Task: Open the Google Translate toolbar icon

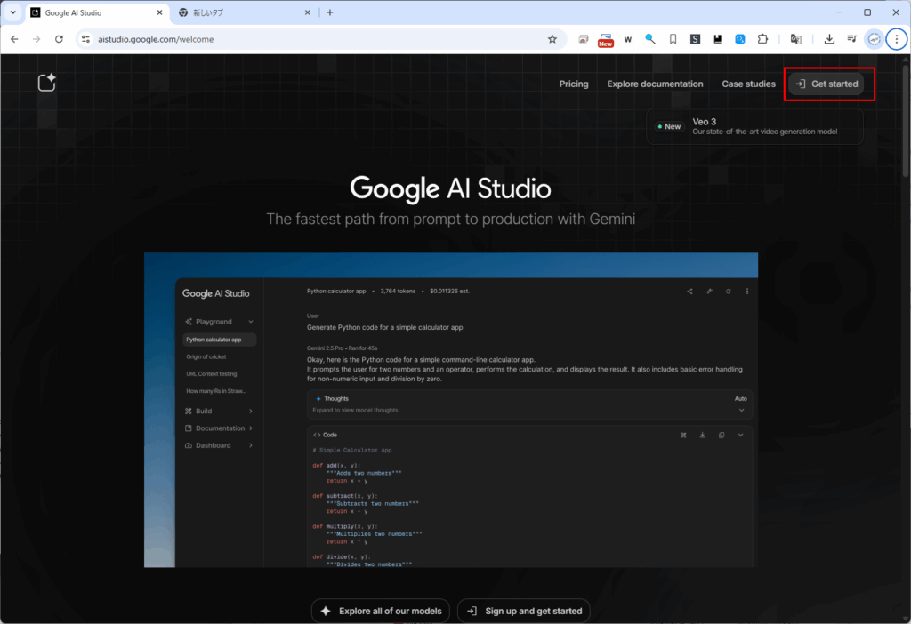Action: [796, 39]
